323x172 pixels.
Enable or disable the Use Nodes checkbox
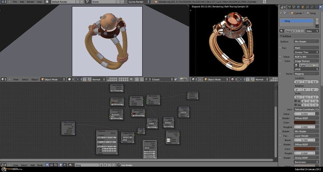tap(119, 165)
